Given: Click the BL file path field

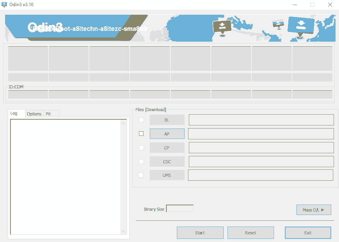Looking at the screenshot, I should (x=261, y=120).
